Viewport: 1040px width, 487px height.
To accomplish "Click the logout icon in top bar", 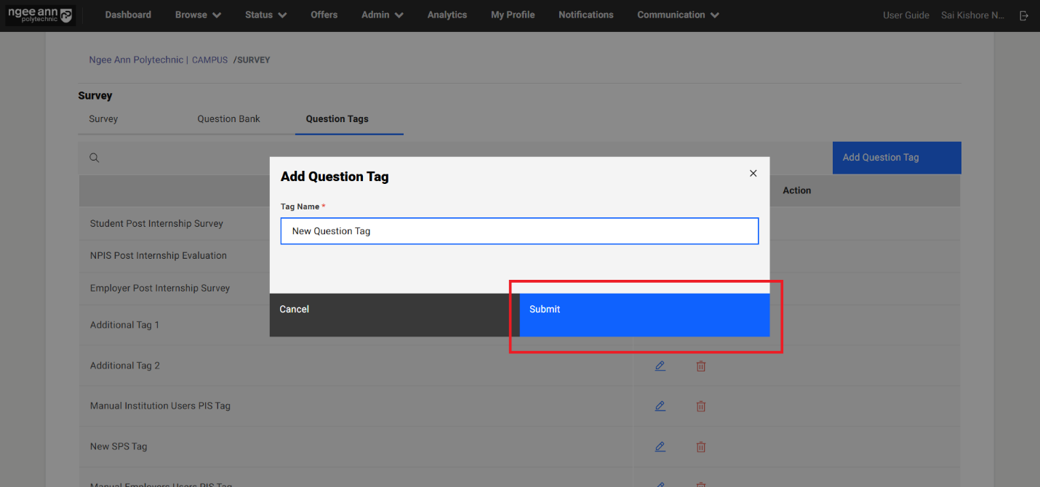I will 1024,15.
